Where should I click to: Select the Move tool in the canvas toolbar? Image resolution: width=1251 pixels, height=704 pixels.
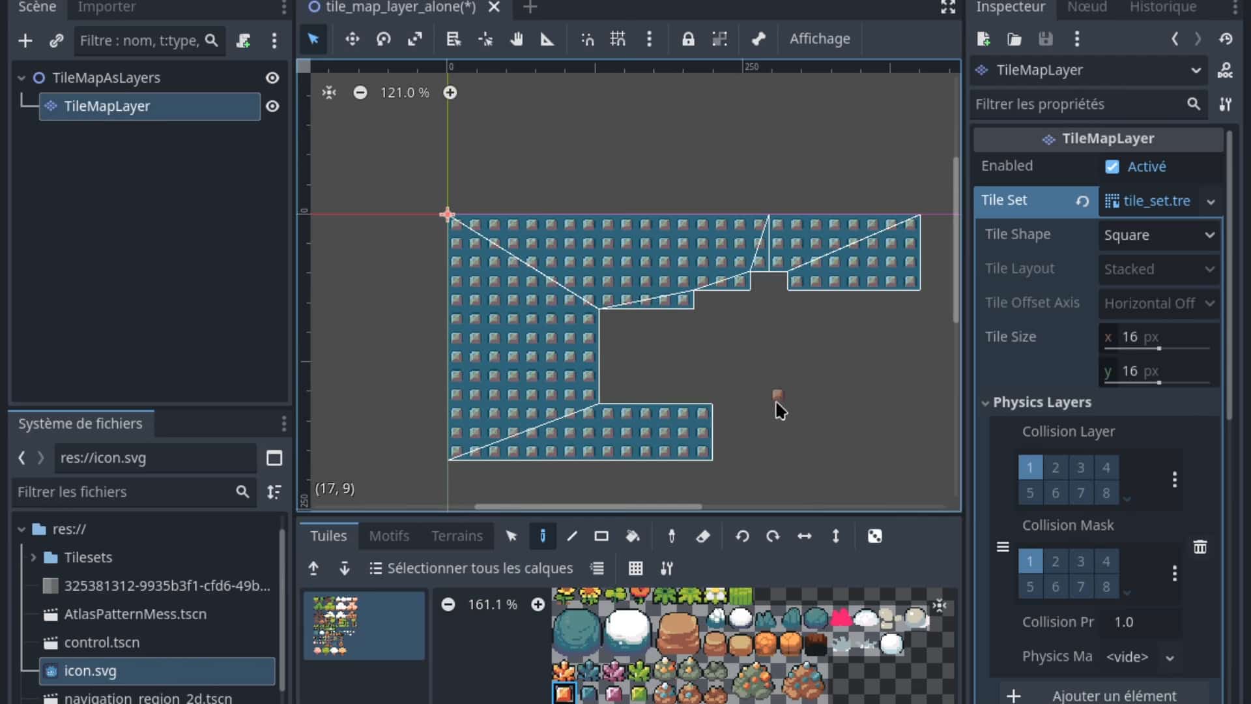pos(352,40)
